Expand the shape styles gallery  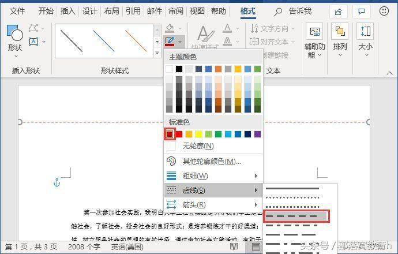(x=157, y=53)
